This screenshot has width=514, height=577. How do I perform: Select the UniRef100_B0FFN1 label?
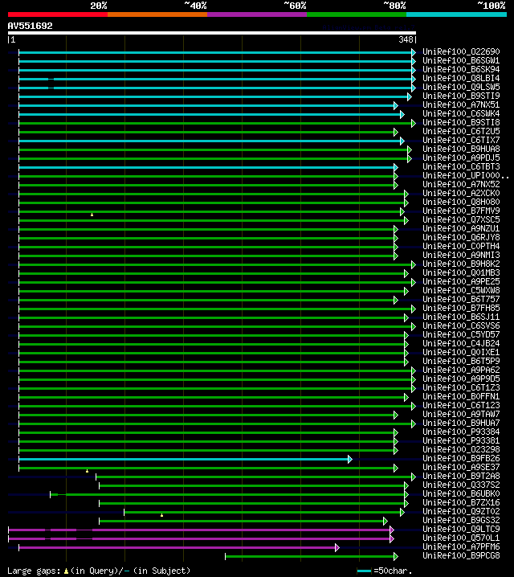pyautogui.click(x=461, y=396)
